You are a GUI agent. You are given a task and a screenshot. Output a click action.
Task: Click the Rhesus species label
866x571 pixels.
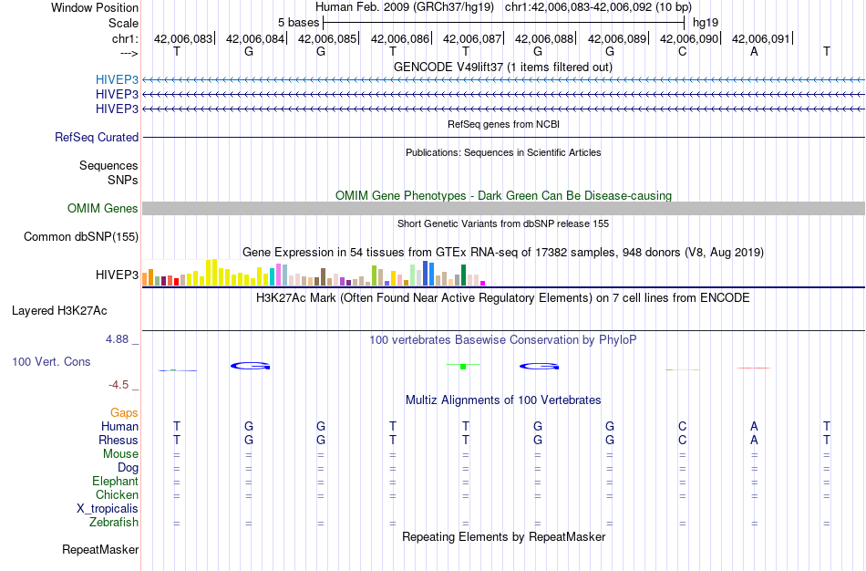(x=119, y=440)
